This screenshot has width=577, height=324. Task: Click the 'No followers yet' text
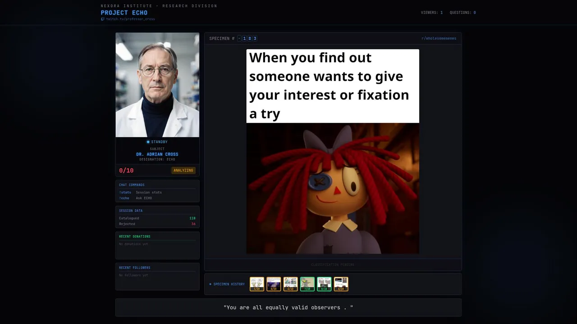[133, 275]
